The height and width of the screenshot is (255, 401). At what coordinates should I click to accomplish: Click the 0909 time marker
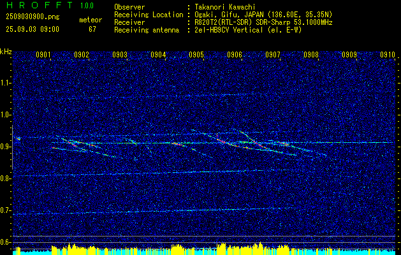click(x=349, y=55)
